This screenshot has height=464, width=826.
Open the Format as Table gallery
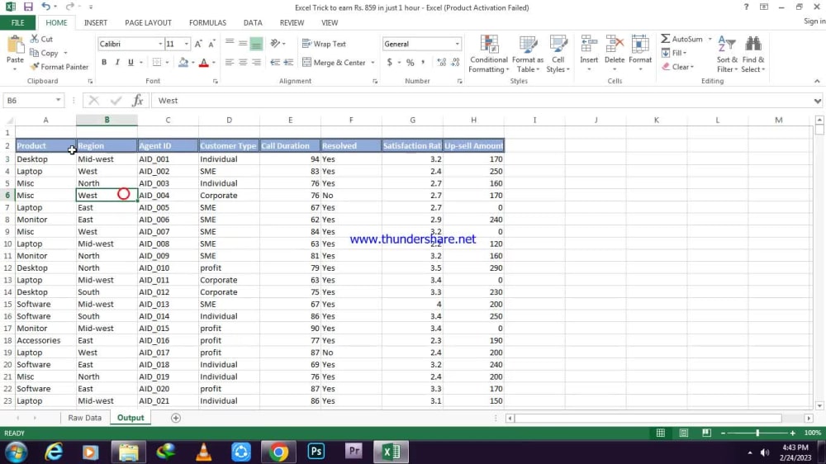(527, 54)
